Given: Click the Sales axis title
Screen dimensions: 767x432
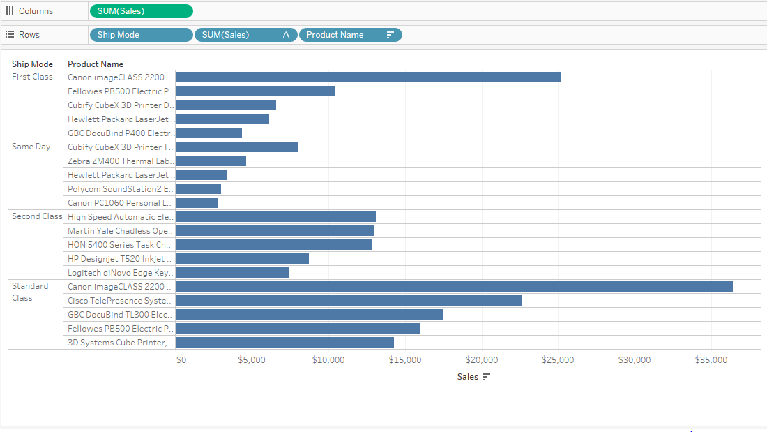Looking at the screenshot, I should click(467, 377).
